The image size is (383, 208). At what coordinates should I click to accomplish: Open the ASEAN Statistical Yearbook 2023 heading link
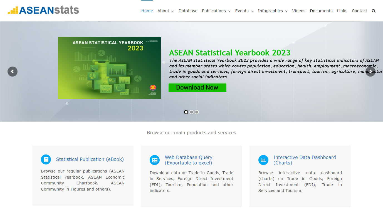coord(230,53)
